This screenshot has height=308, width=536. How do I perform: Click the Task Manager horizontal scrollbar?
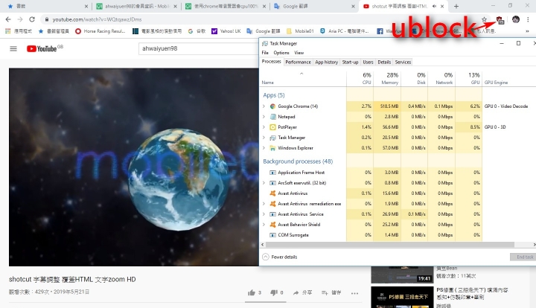389,245
